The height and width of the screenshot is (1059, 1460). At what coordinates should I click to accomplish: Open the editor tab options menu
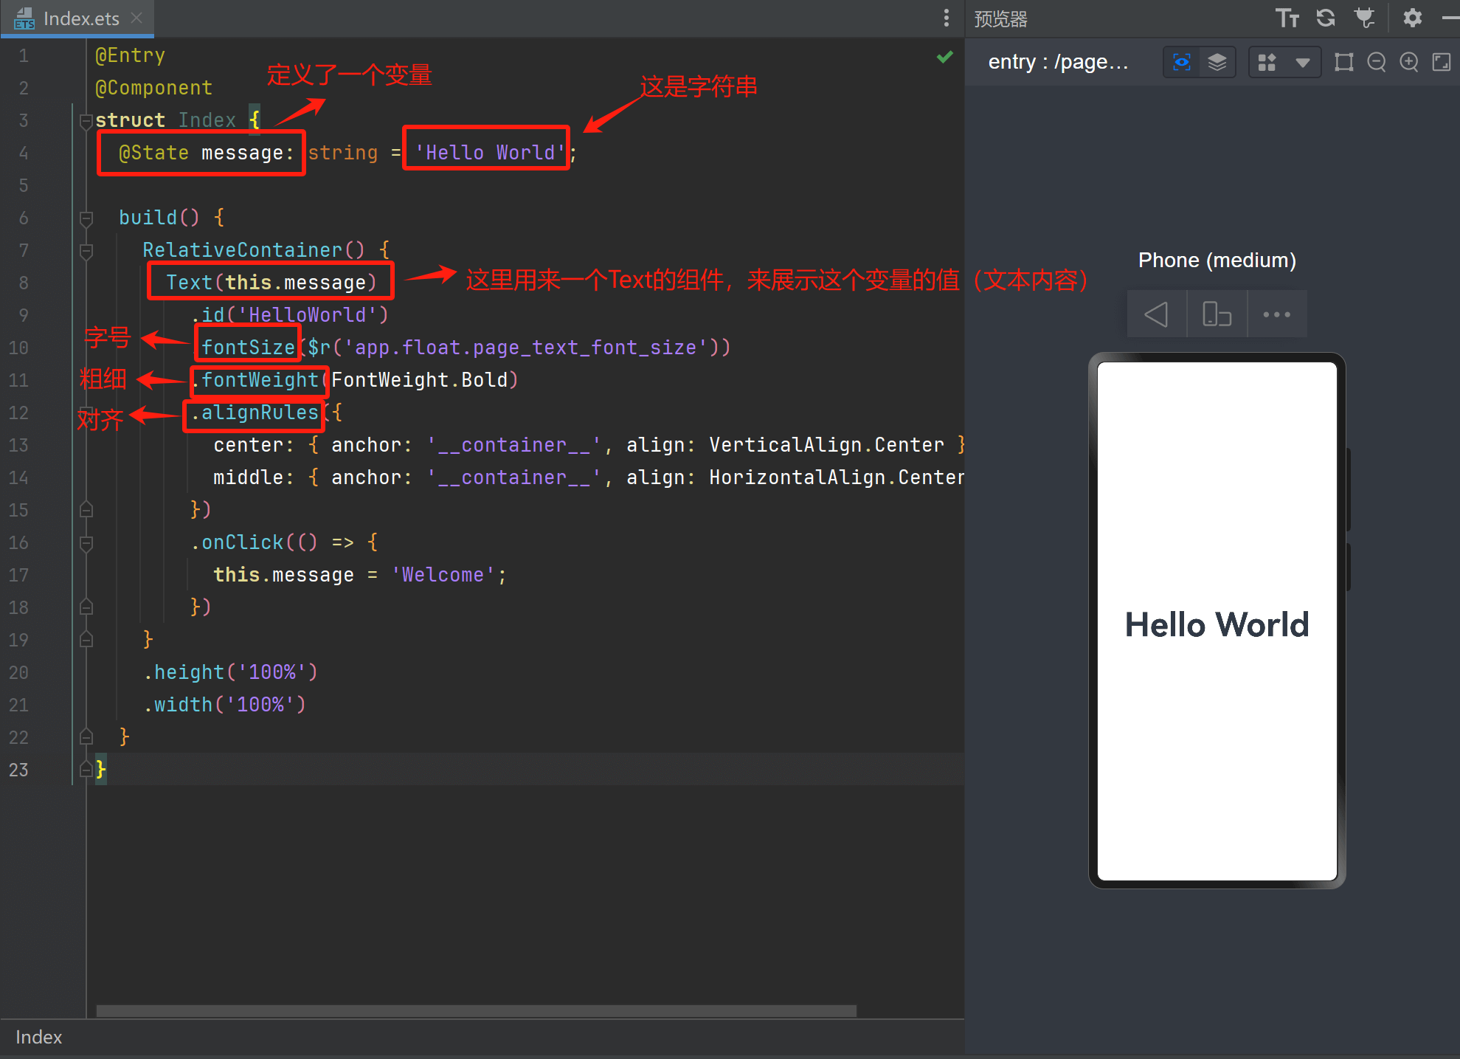(946, 18)
